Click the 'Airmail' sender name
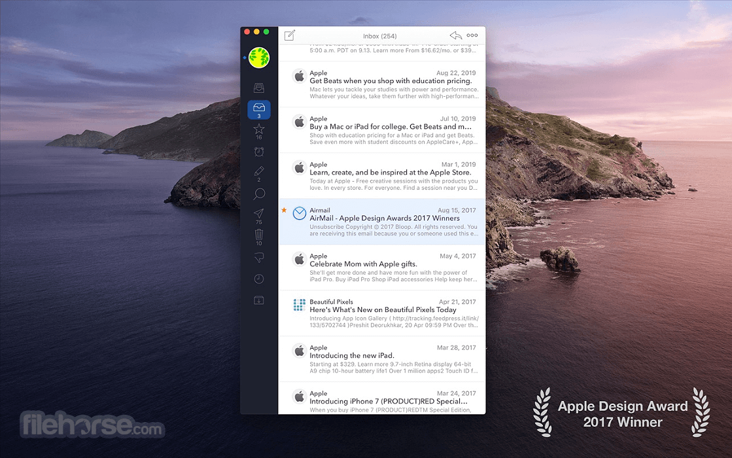This screenshot has height=458, width=732. point(320,210)
